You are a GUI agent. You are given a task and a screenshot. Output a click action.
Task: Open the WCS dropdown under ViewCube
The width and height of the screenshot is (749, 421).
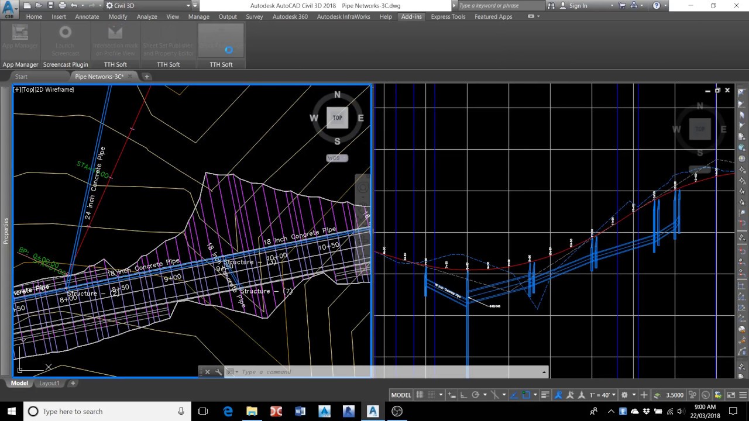(337, 158)
